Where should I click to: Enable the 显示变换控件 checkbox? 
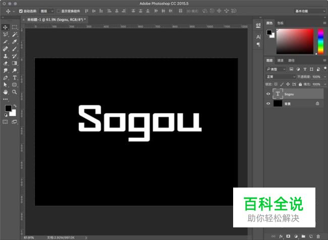[x=58, y=11]
